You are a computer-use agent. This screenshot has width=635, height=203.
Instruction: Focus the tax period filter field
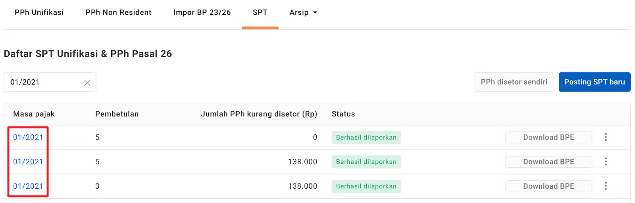coord(44,82)
